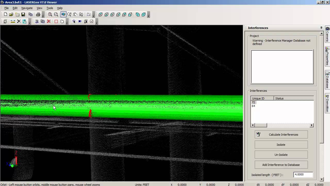Screen dimensions: 330x186
Task: Click the last isometric cube view icon
Action: 144,14
